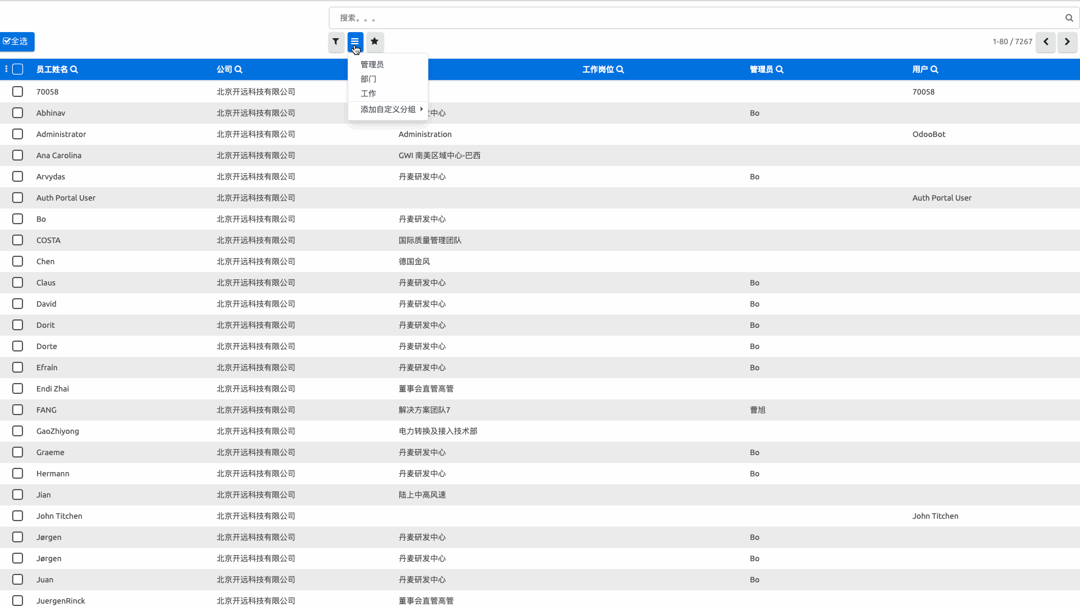Viewport: 1080px width, 606px height.
Task: Click the filter funnel icon
Action: tap(336, 42)
